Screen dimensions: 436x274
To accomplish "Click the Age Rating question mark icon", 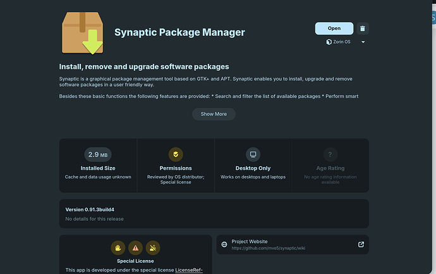I will tap(330, 154).
